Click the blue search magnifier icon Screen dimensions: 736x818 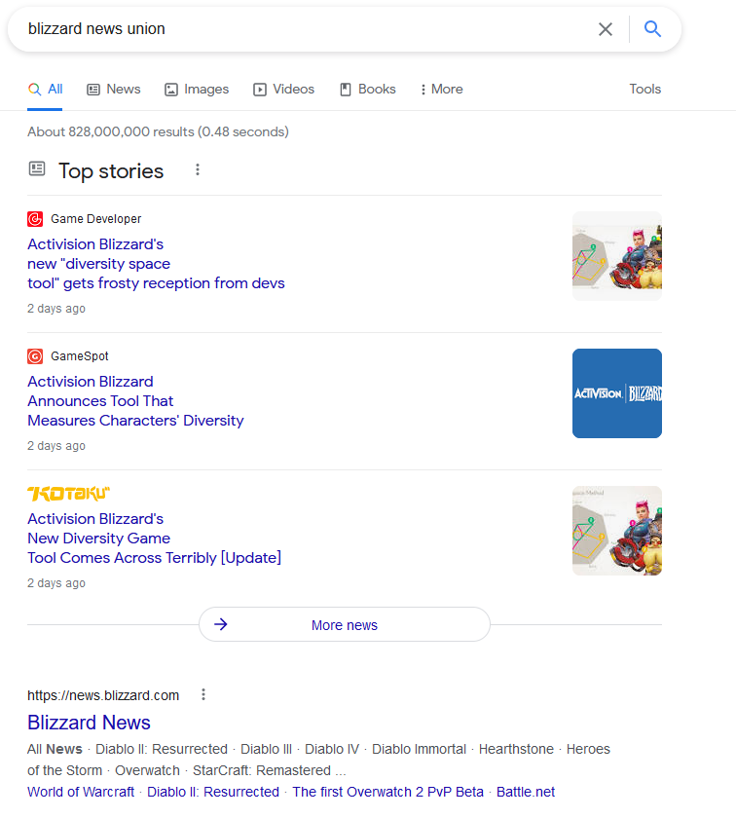pos(652,29)
